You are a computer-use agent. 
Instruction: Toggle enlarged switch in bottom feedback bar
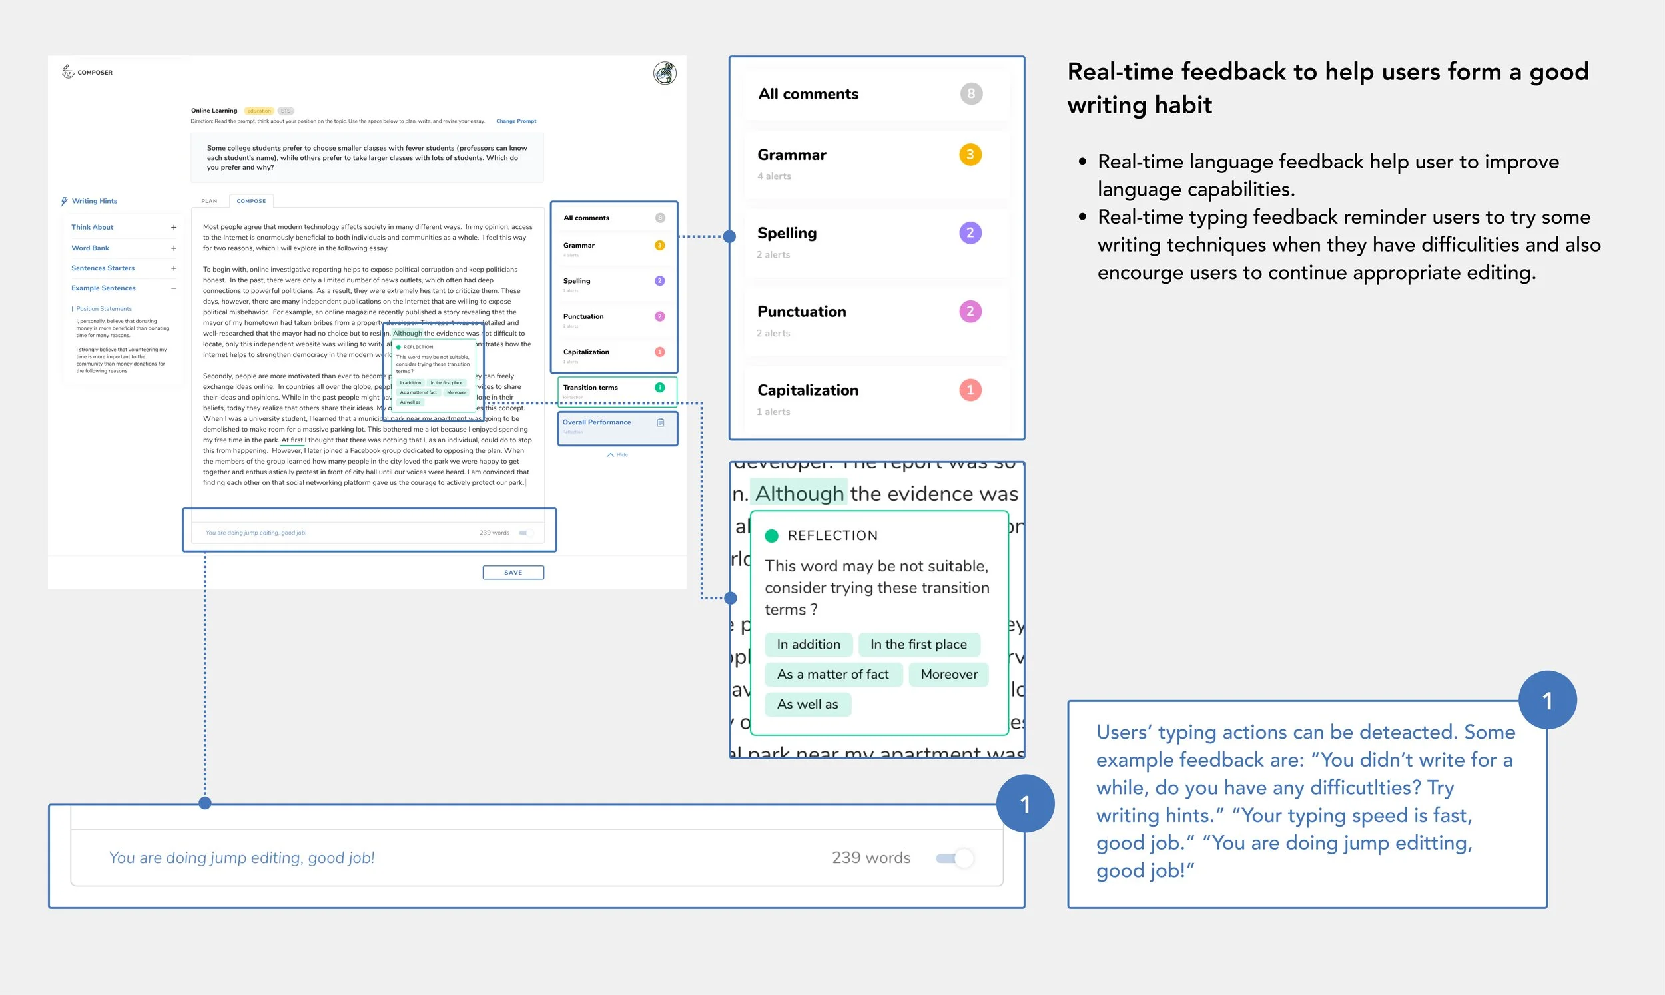955,858
